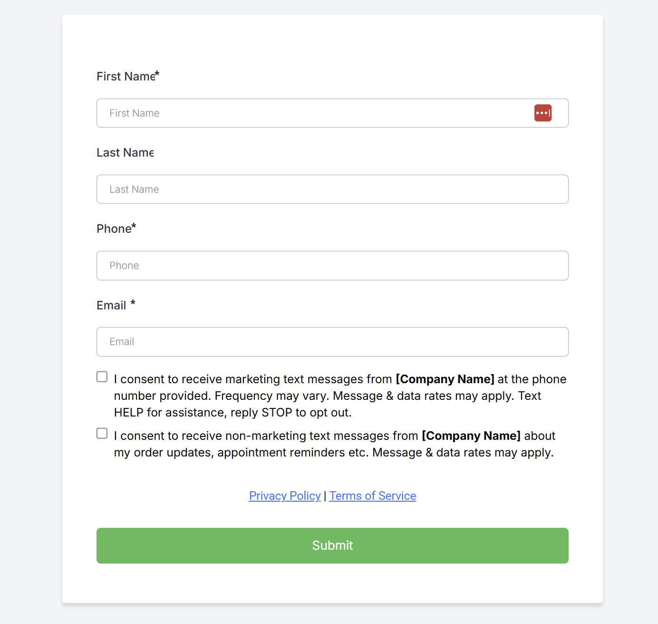Click bold [Company Name] in marketing consent
Viewport: 658px width, 624px height.
pyautogui.click(x=445, y=379)
